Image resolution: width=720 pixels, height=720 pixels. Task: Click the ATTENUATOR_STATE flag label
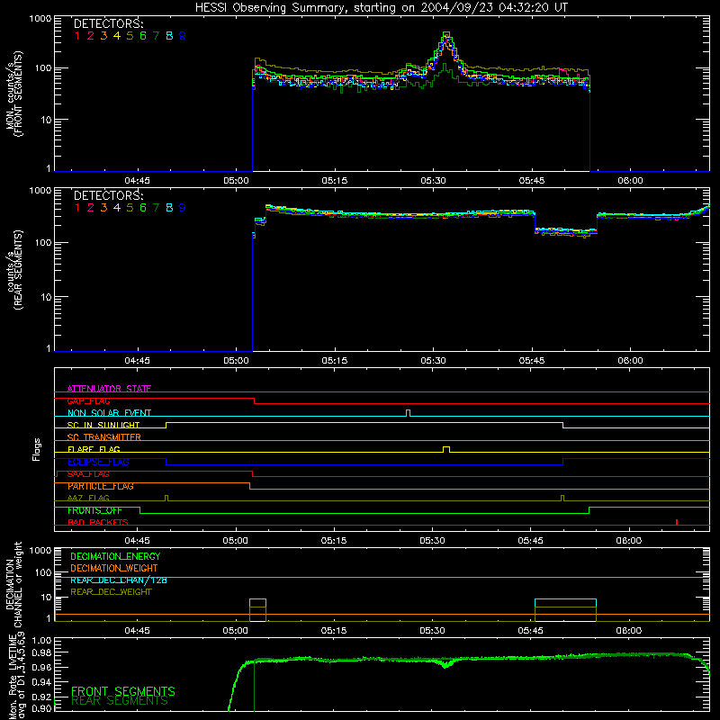point(109,389)
